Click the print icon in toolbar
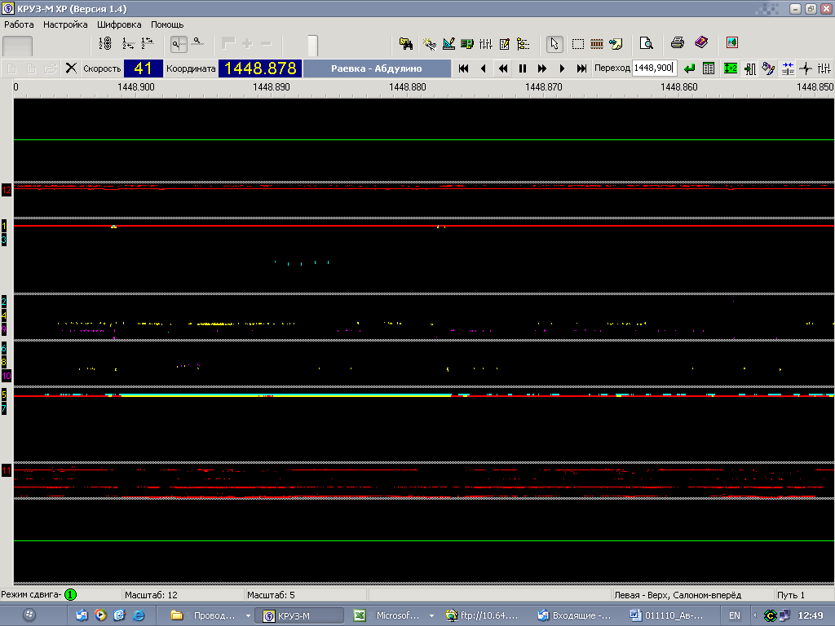 677,43
